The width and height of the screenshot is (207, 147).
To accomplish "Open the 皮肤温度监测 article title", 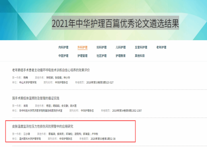I will click(42, 126).
